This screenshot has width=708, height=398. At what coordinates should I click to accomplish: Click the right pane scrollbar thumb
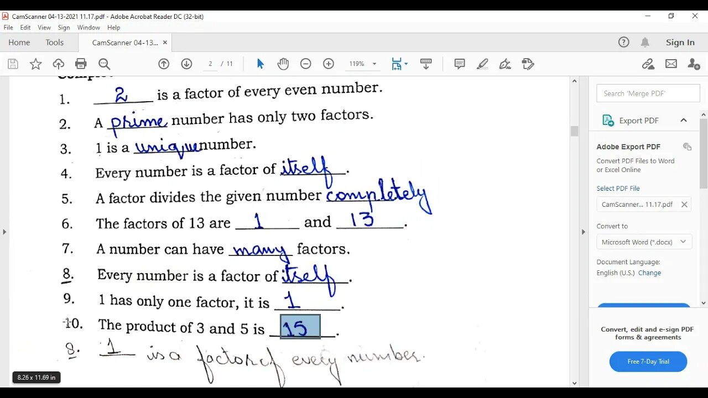pos(704,153)
